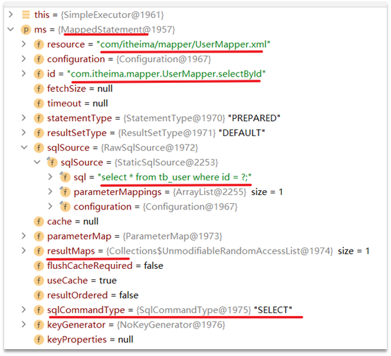Click the field icon next to sql
The width and height of the screenshot is (391, 356).
(x=65, y=177)
